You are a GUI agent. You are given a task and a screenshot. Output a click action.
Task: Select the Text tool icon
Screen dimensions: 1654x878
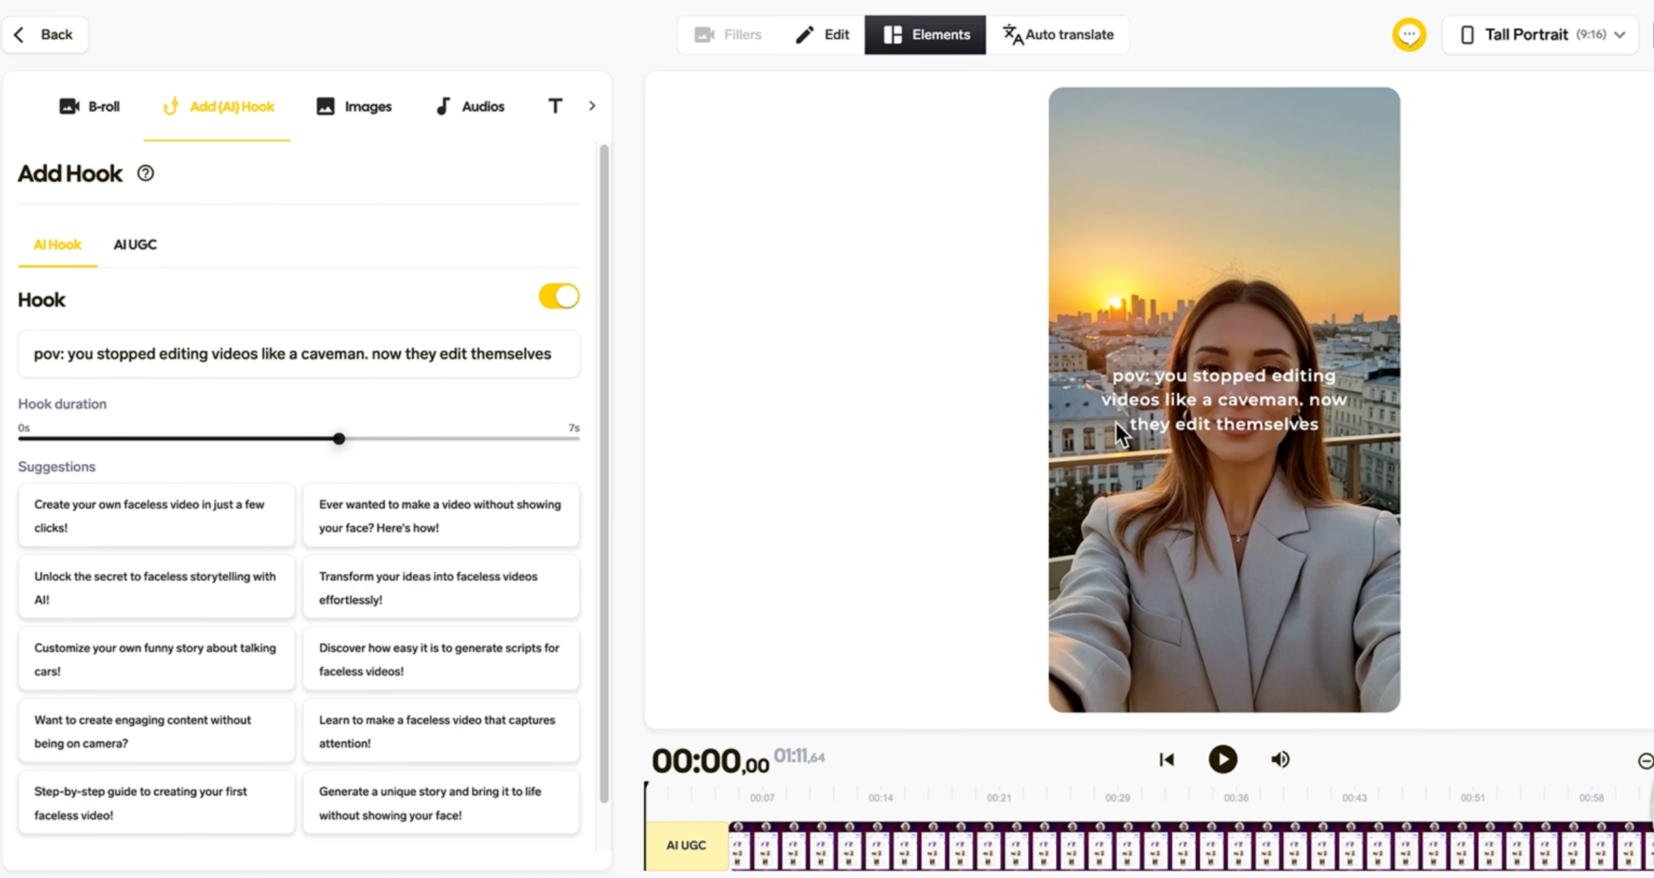[554, 105]
